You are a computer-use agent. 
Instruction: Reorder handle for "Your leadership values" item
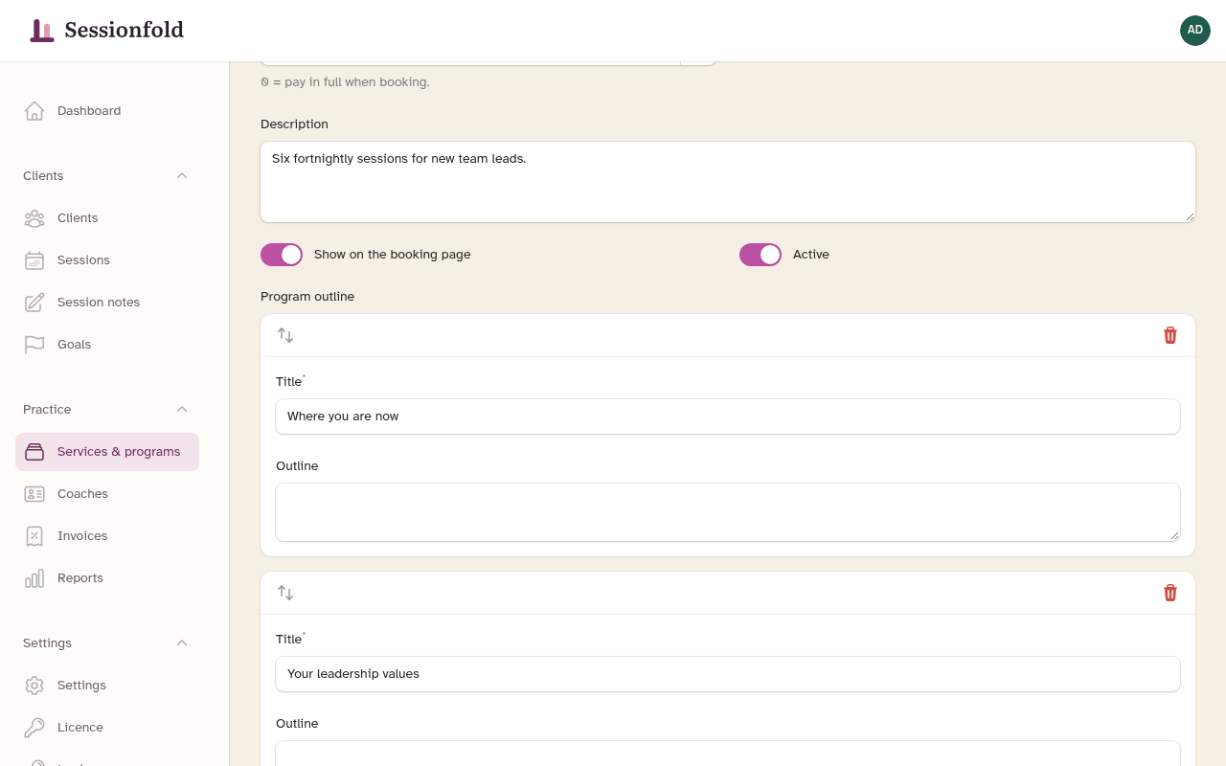point(285,593)
